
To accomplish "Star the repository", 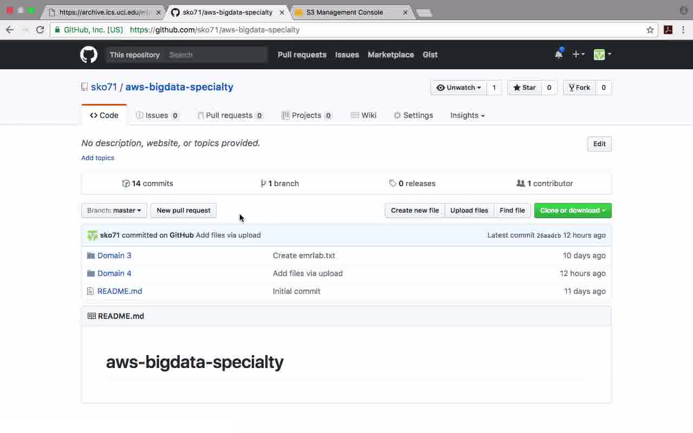I will pos(525,88).
